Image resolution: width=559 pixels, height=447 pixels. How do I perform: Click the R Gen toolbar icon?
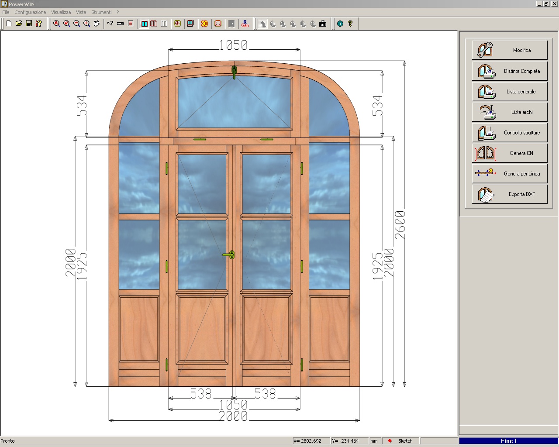click(245, 24)
